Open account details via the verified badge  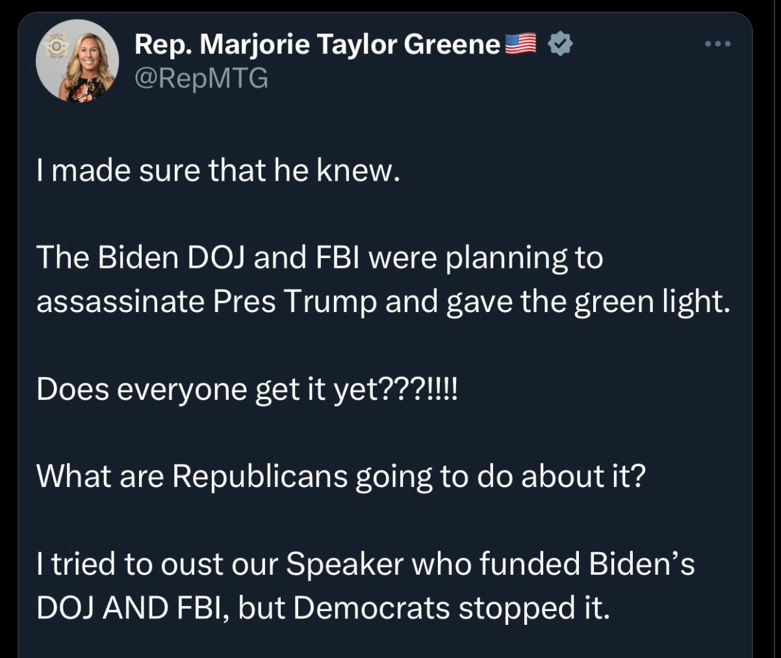point(560,43)
